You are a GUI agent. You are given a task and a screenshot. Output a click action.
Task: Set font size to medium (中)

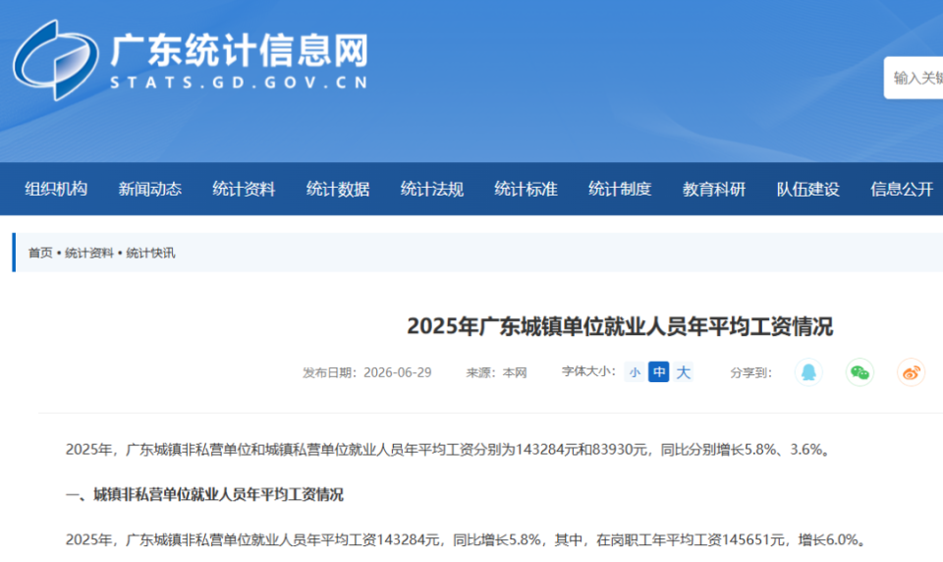pyautogui.click(x=659, y=372)
